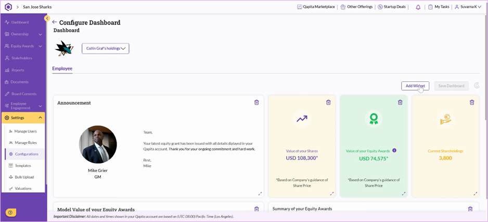Click Mike Grier's profile photo
Screen dimensions: 488x222
[98, 145]
